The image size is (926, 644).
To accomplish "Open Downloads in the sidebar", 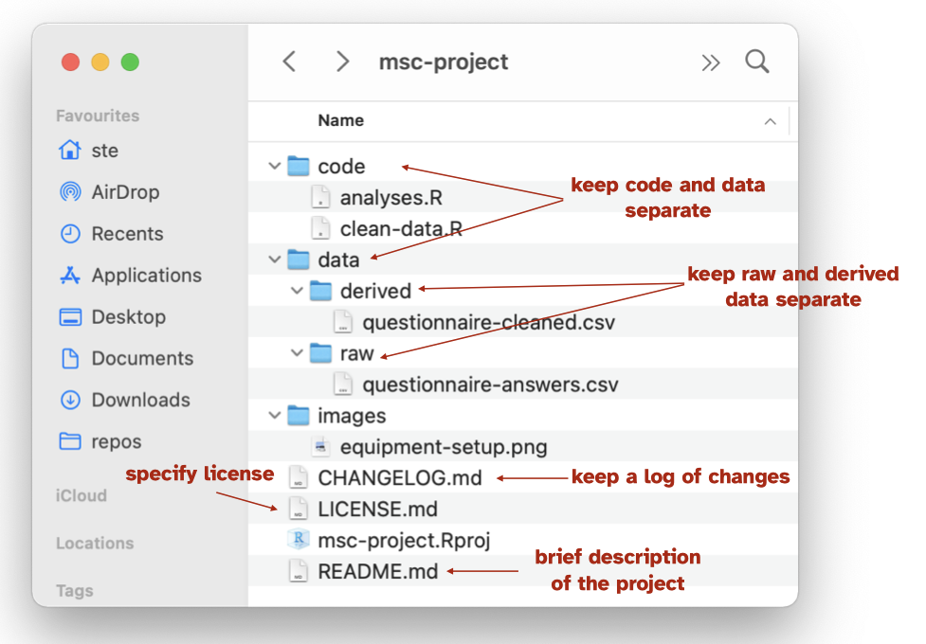I will click(139, 400).
